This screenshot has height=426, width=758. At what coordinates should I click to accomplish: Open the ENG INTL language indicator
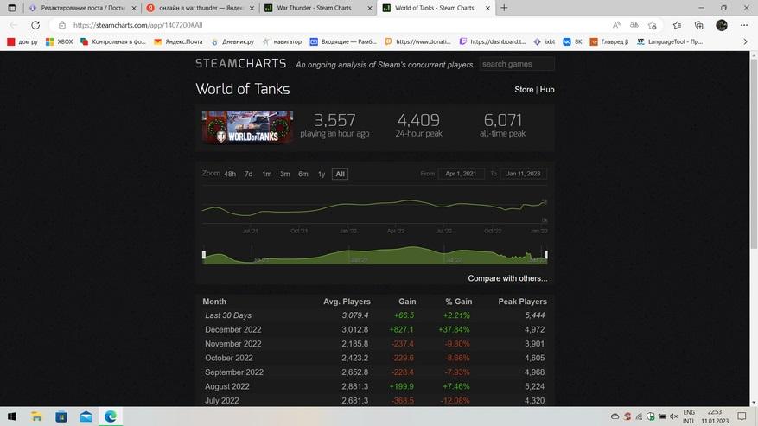[x=689, y=416]
